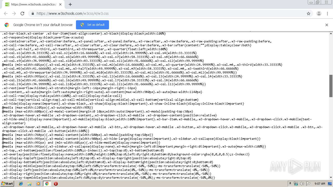Open the network status tray icon
This screenshot has width=333, height=187.
296,184
